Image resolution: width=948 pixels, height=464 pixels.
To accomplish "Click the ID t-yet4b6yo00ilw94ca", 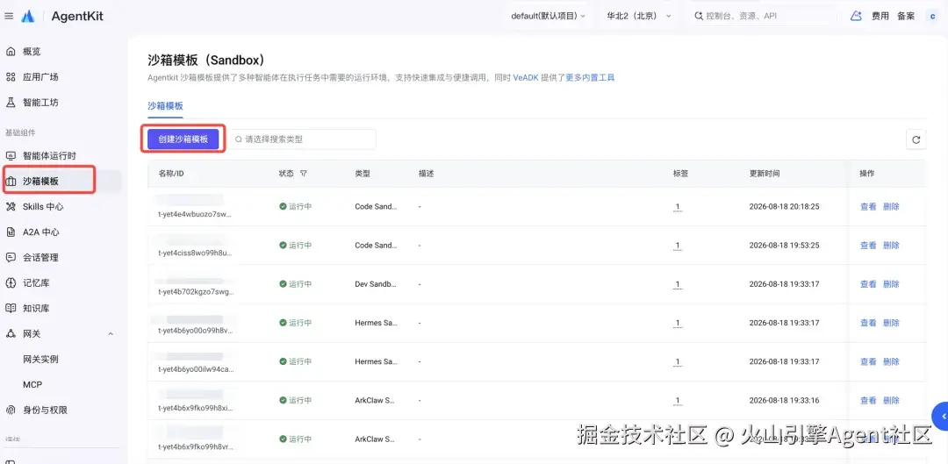I will [x=195, y=369].
